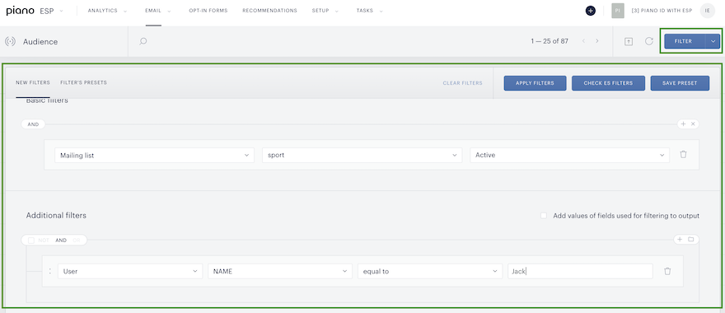Open the Mailing list dropdown
This screenshot has height=313, width=725.
pos(154,156)
